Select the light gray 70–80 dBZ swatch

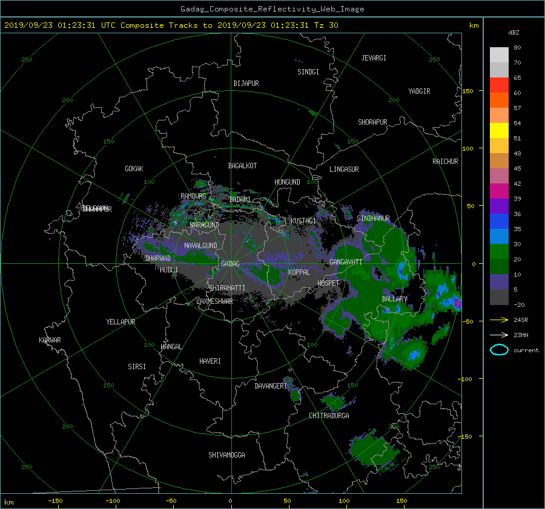pyautogui.click(x=499, y=55)
